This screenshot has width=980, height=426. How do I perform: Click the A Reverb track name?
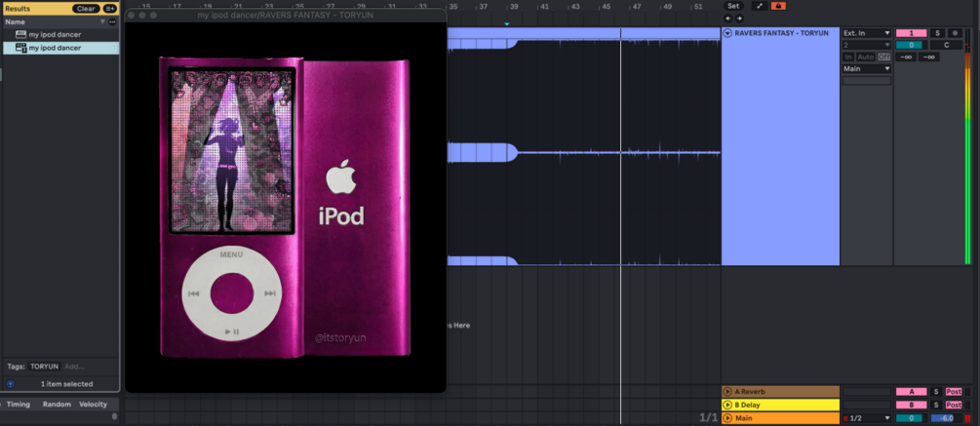click(750, 392)
